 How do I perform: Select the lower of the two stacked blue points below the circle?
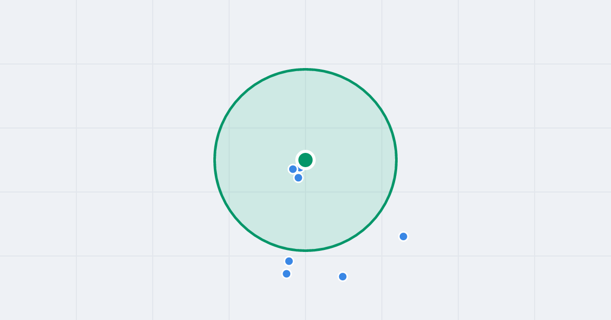(x=287, y=274)
